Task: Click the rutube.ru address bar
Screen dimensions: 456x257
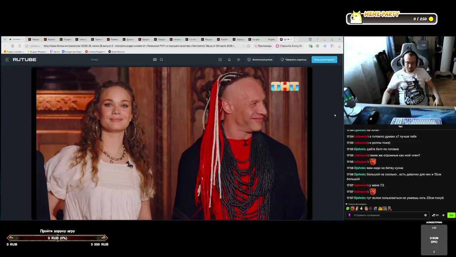Action: click(35, 46)
